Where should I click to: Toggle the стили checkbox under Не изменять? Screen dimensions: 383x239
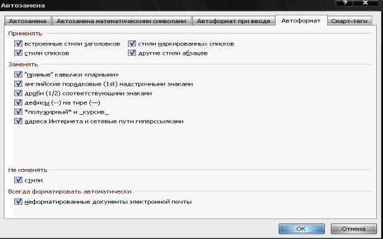coord(19,180)
